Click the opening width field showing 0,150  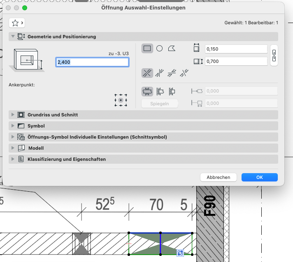[x=236, y=49]
